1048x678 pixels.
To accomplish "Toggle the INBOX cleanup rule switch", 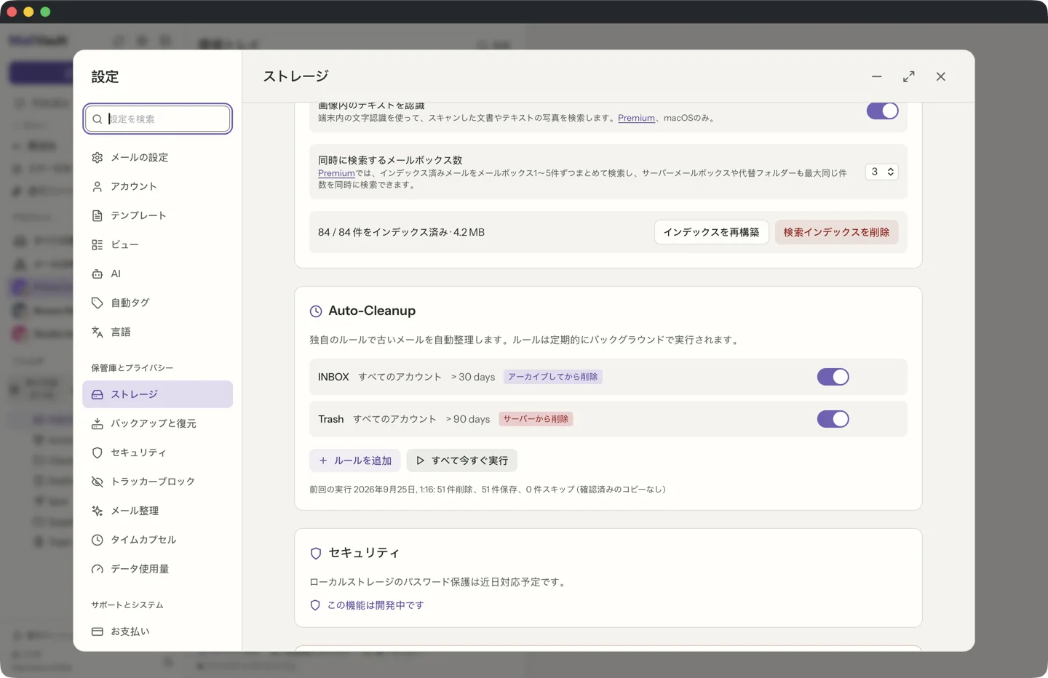I will click(833, 377).
